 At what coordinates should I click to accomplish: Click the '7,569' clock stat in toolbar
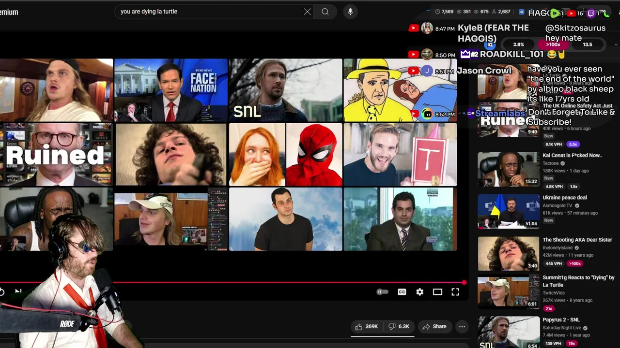click(x=444, y=12)
